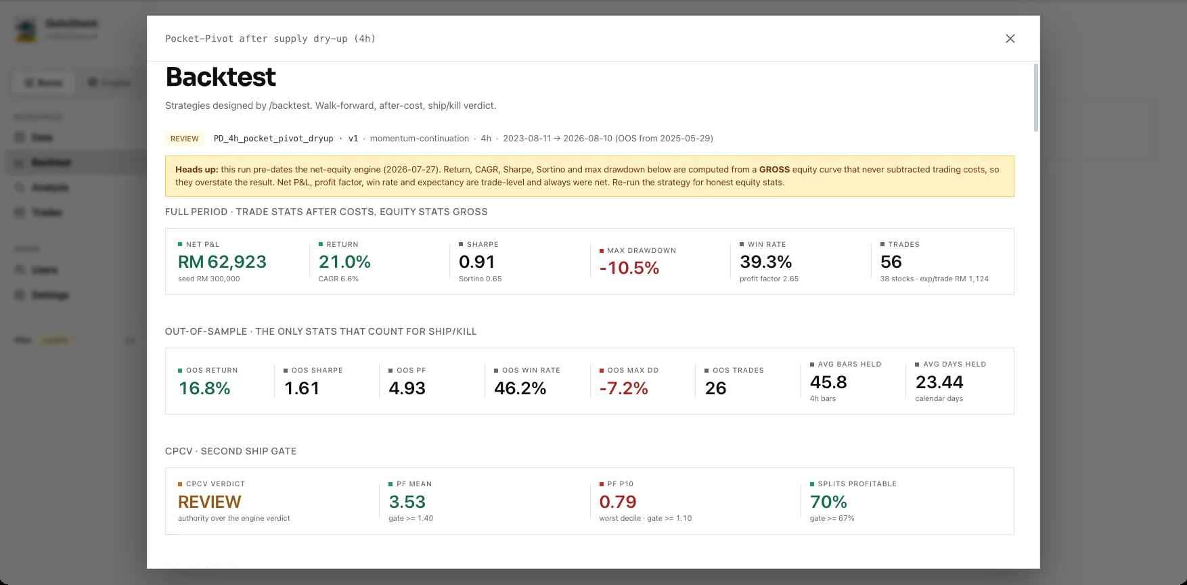Viewport: 1187px width, 585px height.
Task: Click the 'gate >= 67%' threshold note
Action: tap(832, 518)
